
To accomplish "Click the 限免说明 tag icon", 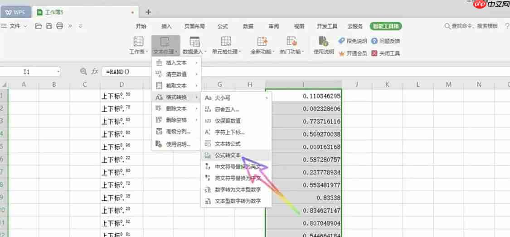I will 341,41.
